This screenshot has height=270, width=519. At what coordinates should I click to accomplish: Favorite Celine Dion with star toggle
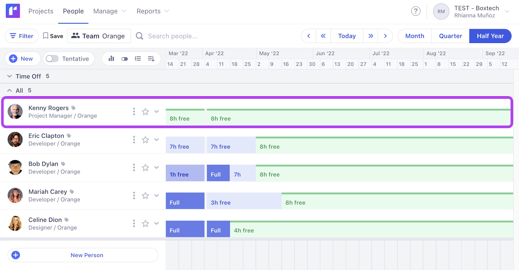[x=145, y=223]
